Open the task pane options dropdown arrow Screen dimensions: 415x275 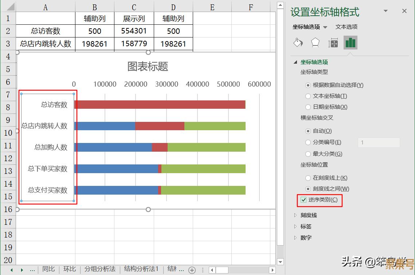point(385,11)
